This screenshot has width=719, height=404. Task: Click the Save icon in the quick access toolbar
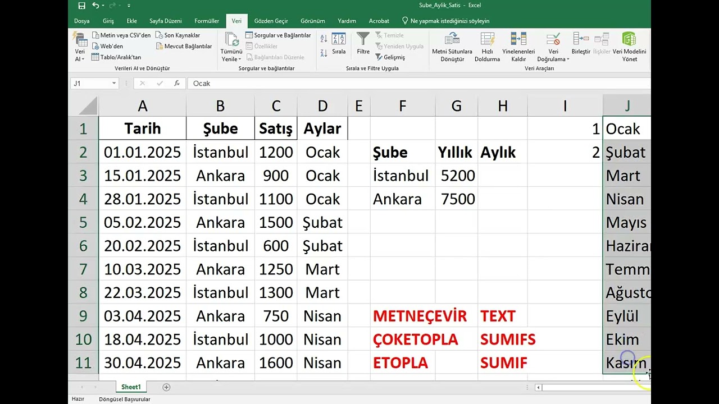point(81,6)
